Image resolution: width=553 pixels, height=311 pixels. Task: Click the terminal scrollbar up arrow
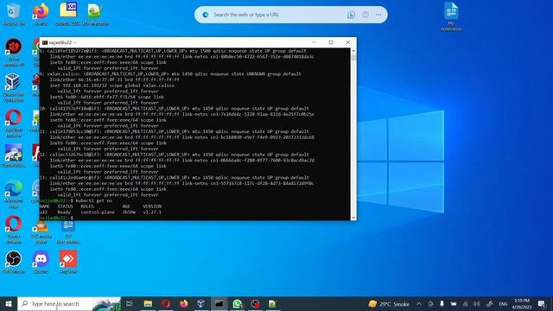pyautogui.click(x=353, y=51)
